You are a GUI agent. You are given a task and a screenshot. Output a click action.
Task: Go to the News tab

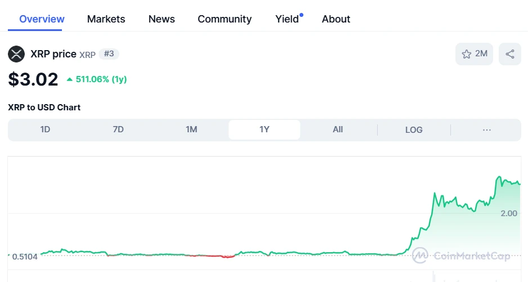coord(162,19)
